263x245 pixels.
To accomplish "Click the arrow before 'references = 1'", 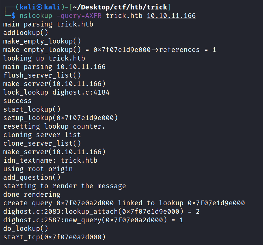I will (155, 50).
